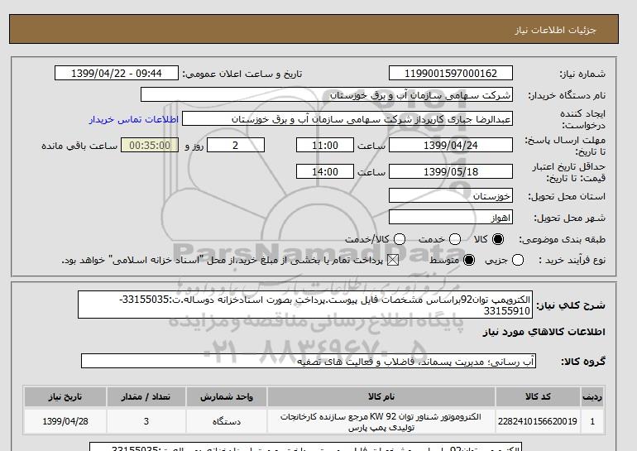This screenshot has height=451, width=637.
Task: Click the تاریخ نیاز column header
Action: (65, 396)
